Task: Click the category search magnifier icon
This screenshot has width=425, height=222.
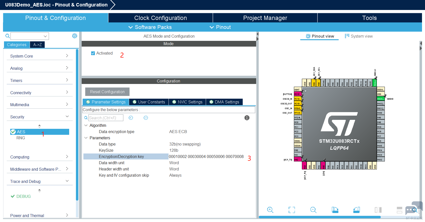Action: (7, 36)
